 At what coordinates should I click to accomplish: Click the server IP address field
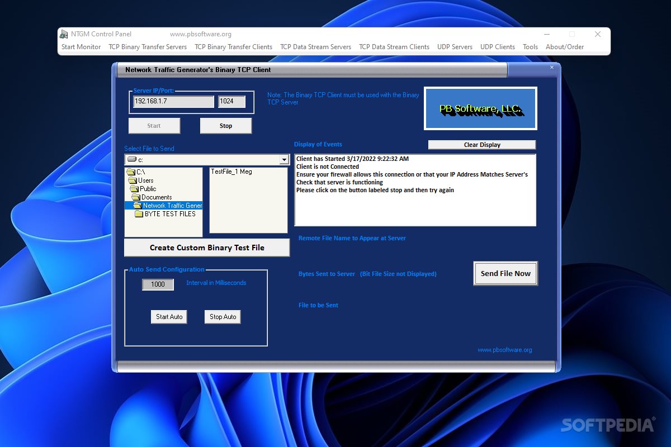coord(173,102)
